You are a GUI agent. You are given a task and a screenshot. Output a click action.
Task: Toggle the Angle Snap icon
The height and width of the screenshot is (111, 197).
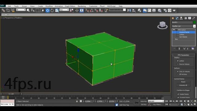92,10
